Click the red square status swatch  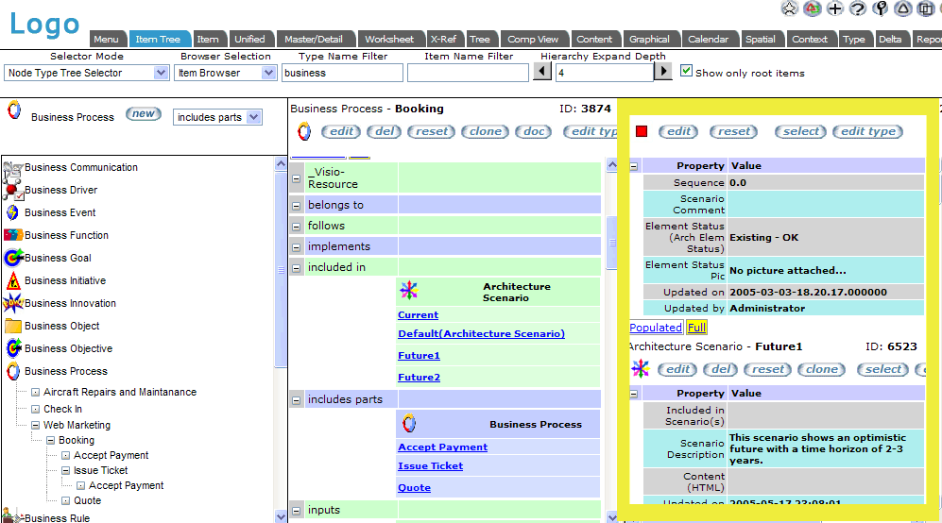(642, 131)
